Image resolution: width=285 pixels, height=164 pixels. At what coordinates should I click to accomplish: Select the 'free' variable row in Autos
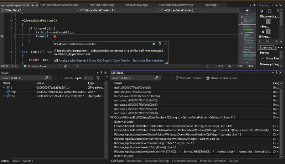point(53,92)
